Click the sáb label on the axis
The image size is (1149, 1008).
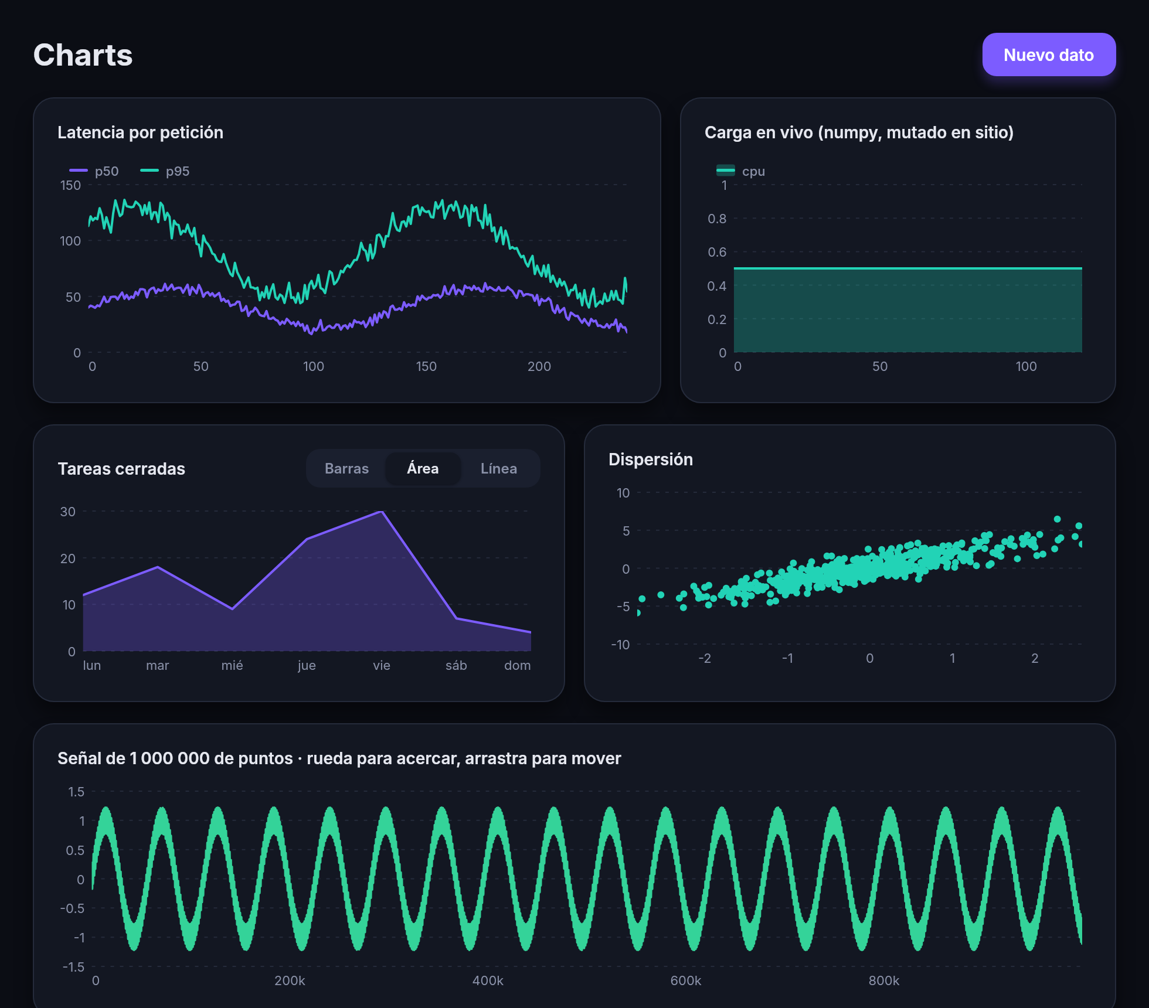point(456,665)
